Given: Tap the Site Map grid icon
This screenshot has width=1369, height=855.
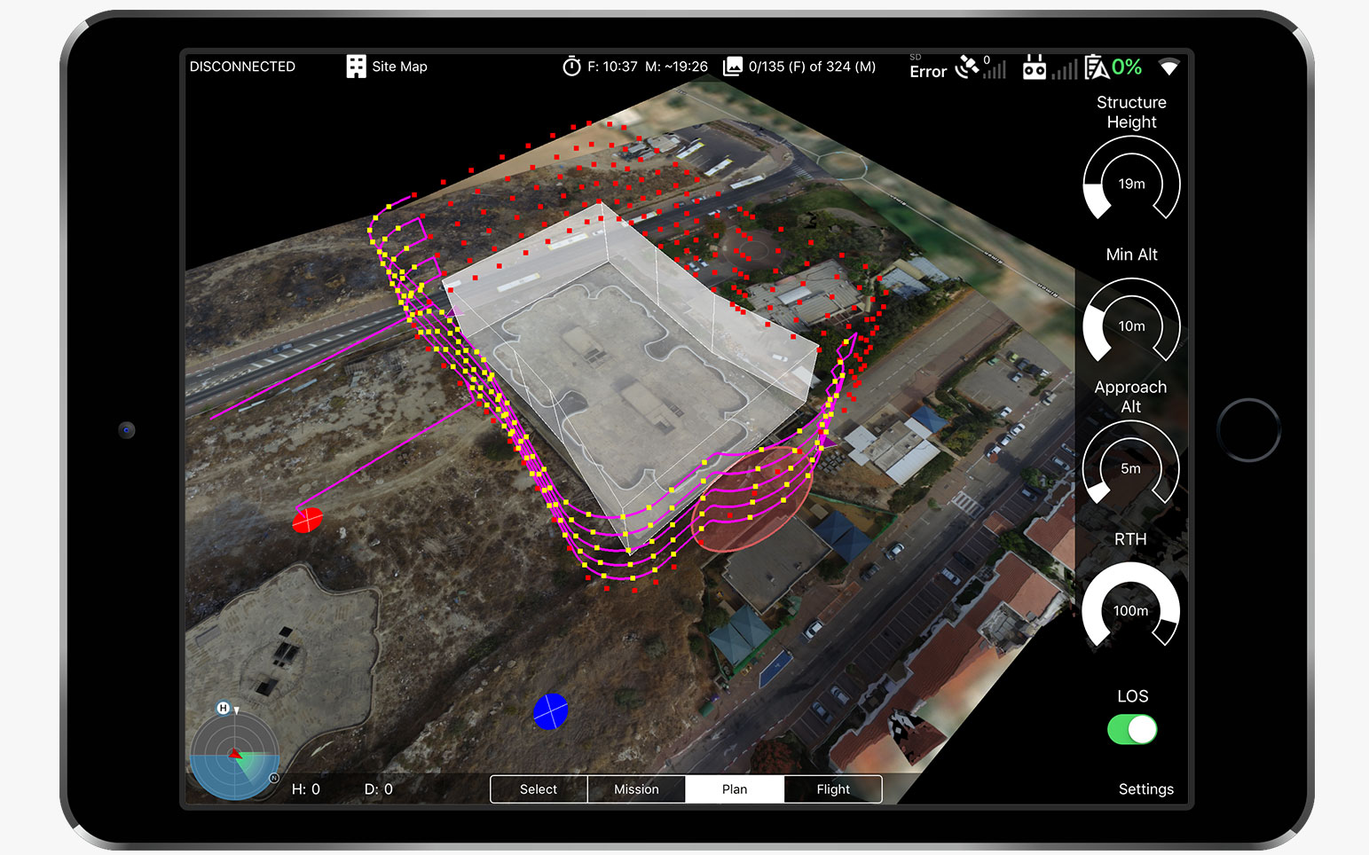Looking at the screenshot, I should (356, 67).
